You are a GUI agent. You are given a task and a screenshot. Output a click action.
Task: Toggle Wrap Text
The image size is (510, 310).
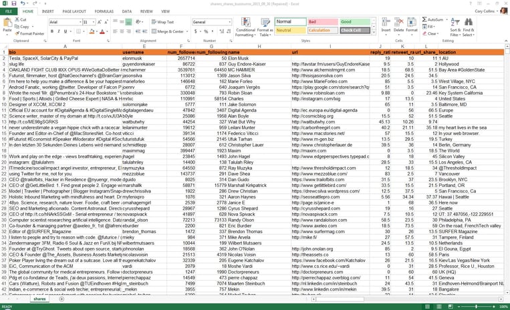coord(162,22)
